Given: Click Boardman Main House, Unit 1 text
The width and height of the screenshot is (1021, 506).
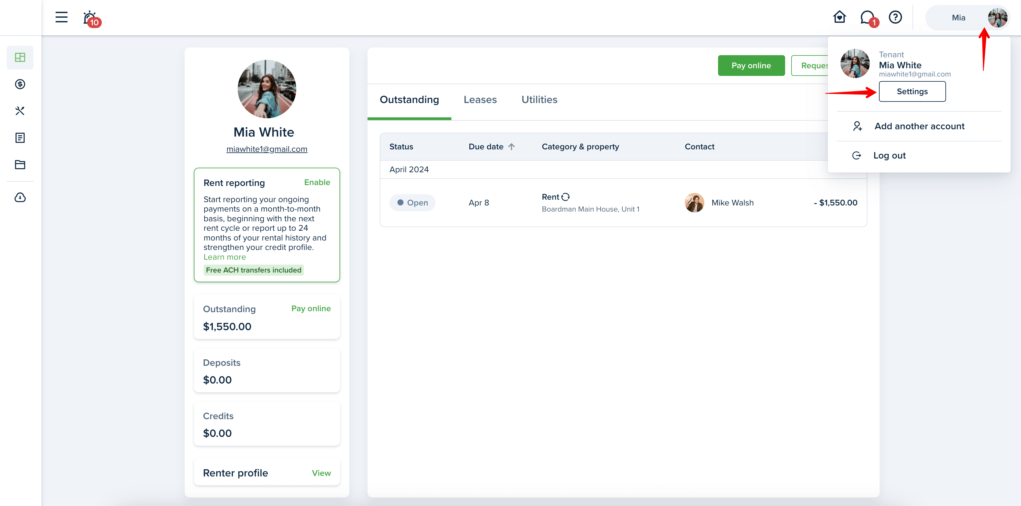Looking at the screenshot, I should pos(591,209).
